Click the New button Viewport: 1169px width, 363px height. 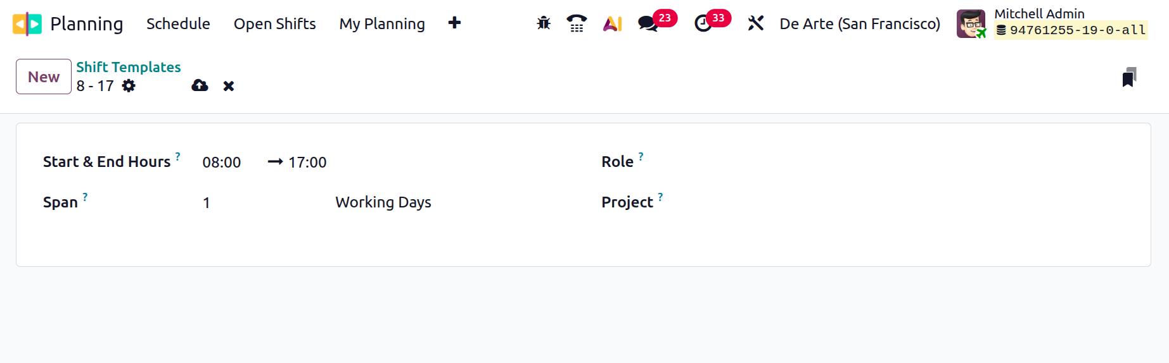tap(44, 77)
